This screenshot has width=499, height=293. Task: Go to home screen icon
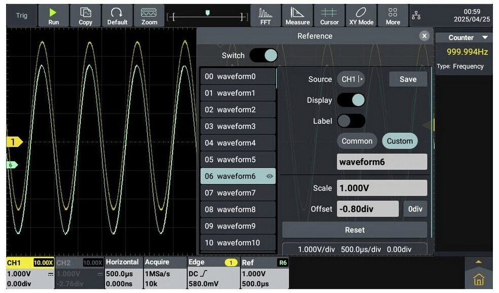(x=478, y=279)
